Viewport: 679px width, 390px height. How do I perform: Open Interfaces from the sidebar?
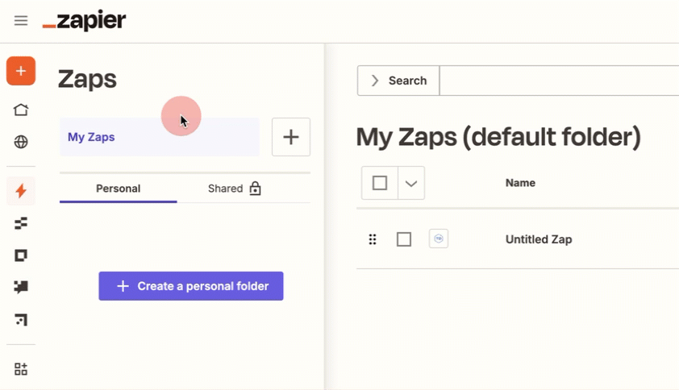(x=21, y=255)
